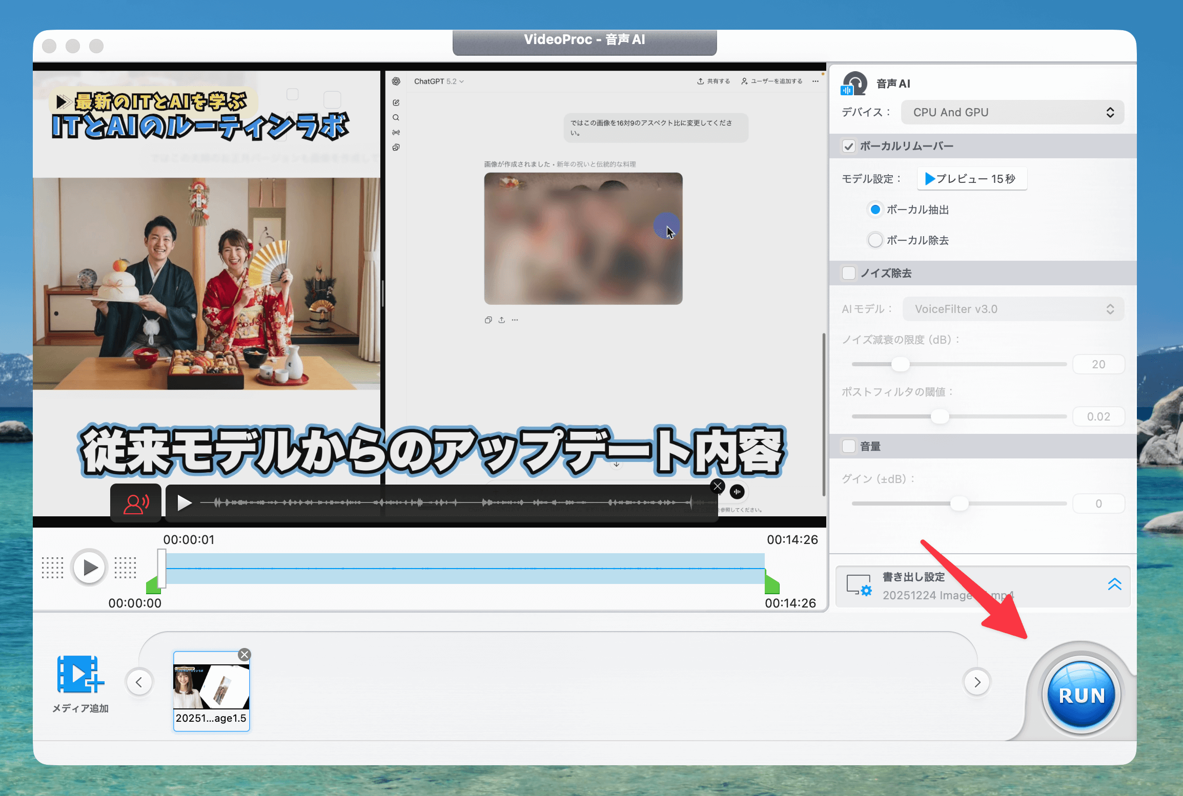Click the メディア追加 add media icon

[80, 674]
